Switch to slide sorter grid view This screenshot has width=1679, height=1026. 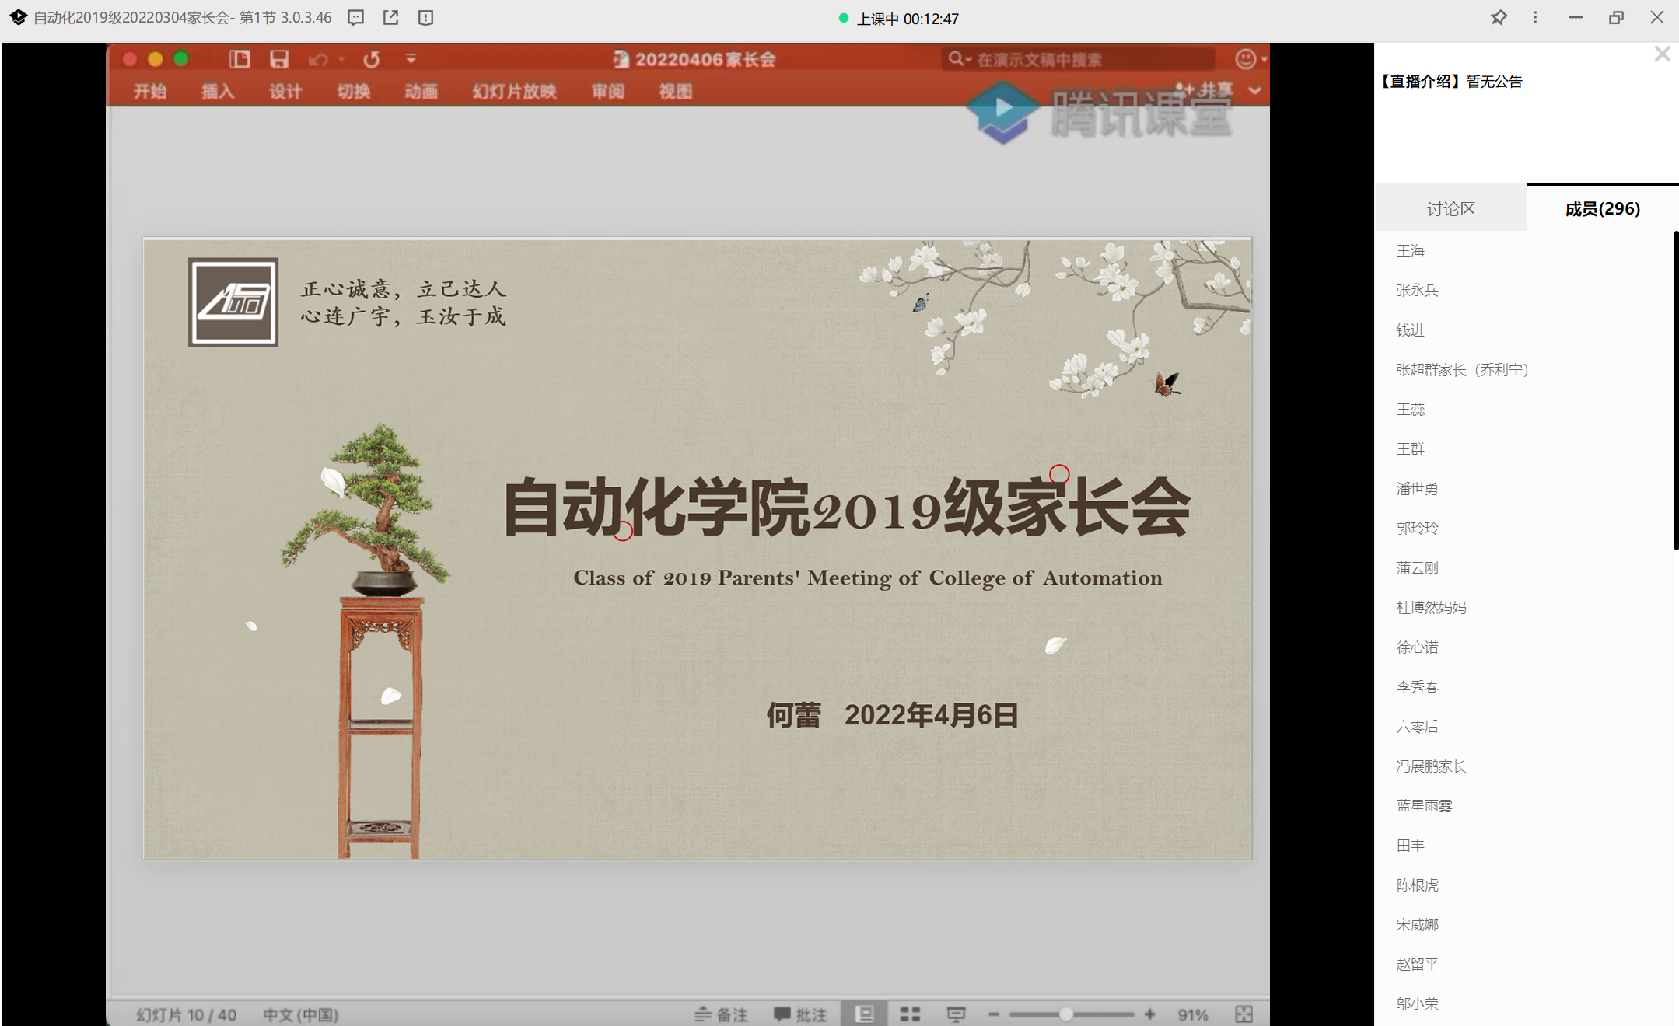coord(910,1014)
